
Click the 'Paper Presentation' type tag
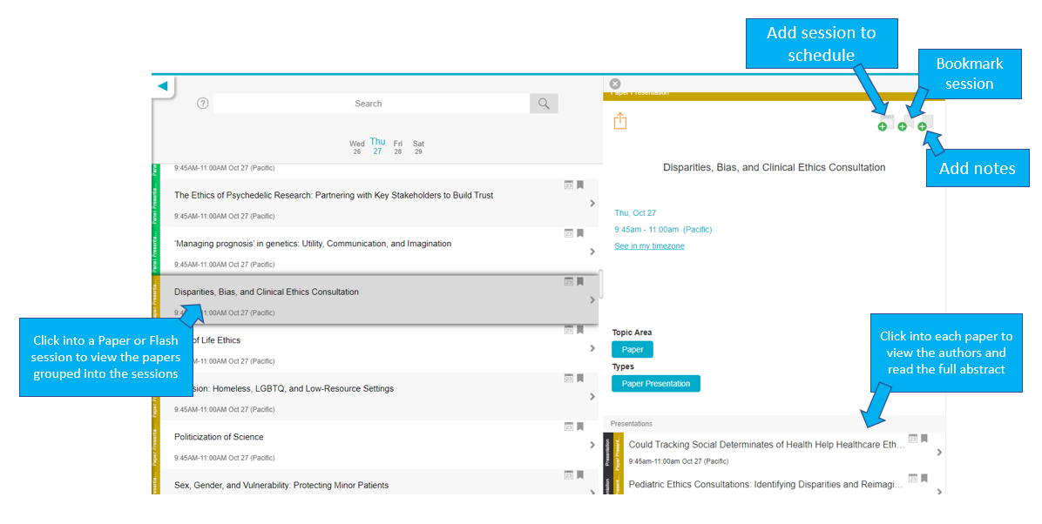[656, 384]
